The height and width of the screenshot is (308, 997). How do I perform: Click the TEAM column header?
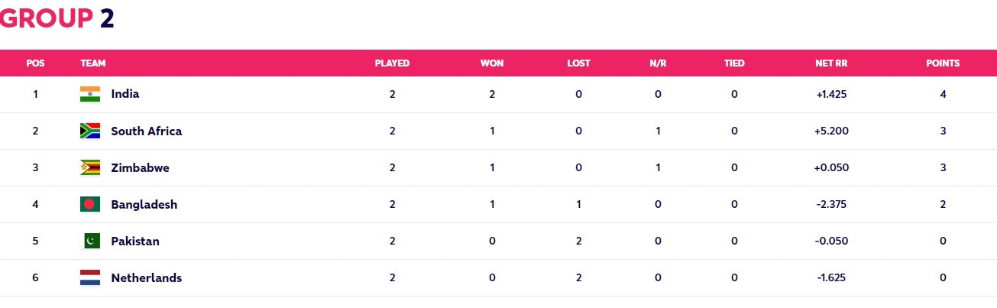tap(93, 63)
